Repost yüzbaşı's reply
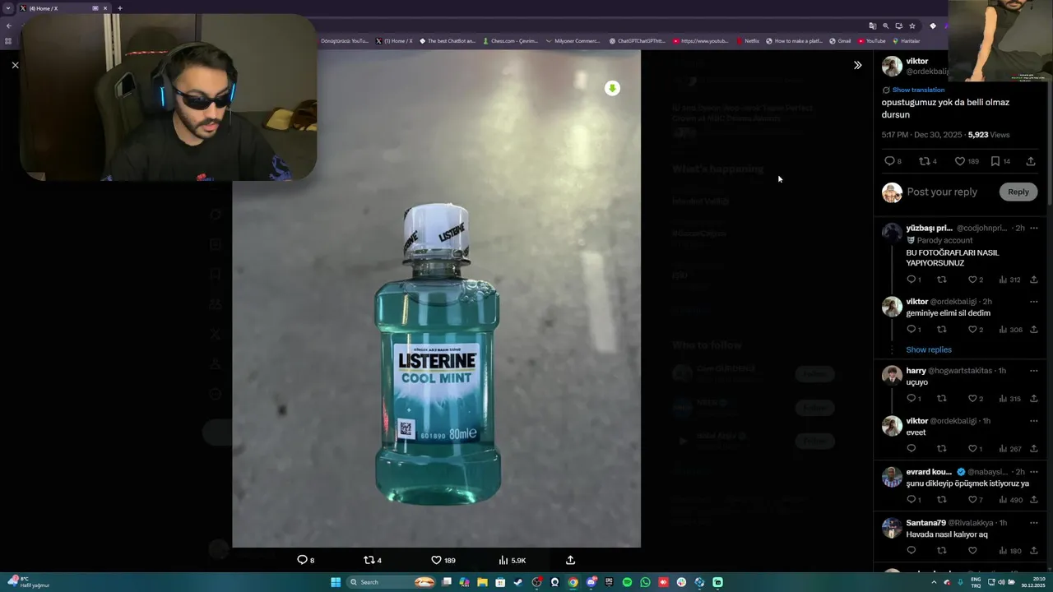 pyautogui.click(x=942, y=280)
